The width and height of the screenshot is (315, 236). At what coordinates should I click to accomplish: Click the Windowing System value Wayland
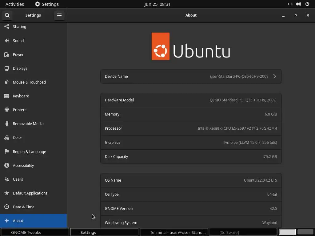(x=269, y=222)
